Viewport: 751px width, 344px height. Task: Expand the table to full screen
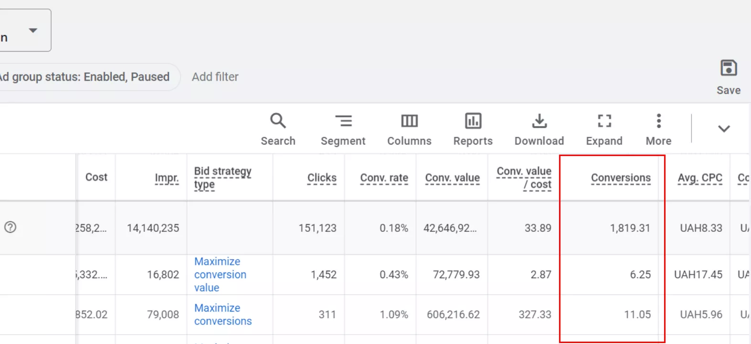click(x=604, y=129)
